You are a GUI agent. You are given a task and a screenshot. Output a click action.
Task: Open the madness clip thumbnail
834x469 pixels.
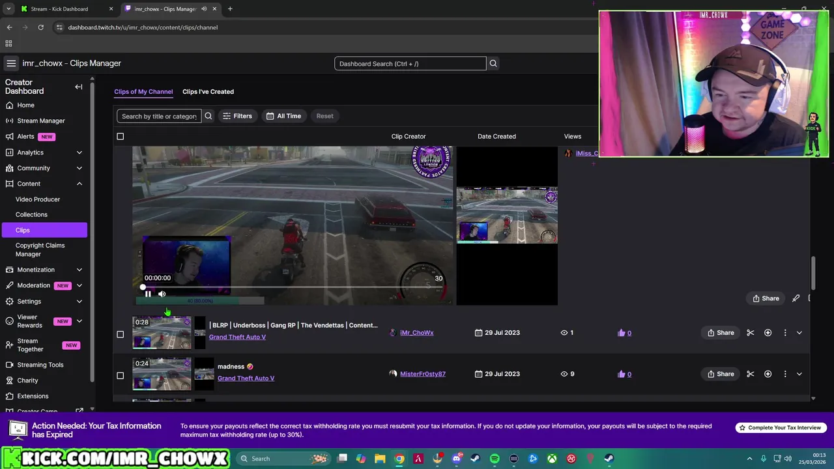[x=162, y=374]
